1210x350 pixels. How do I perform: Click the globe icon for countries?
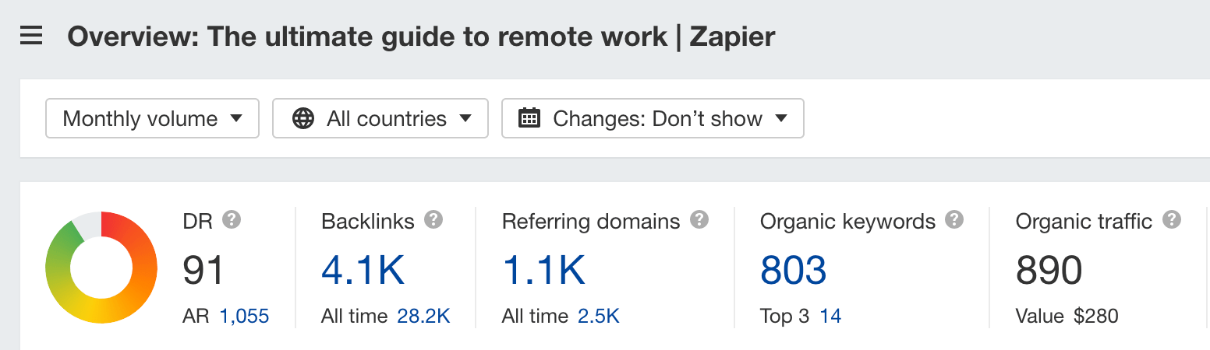pyautogui.click(x=303, y=119)
